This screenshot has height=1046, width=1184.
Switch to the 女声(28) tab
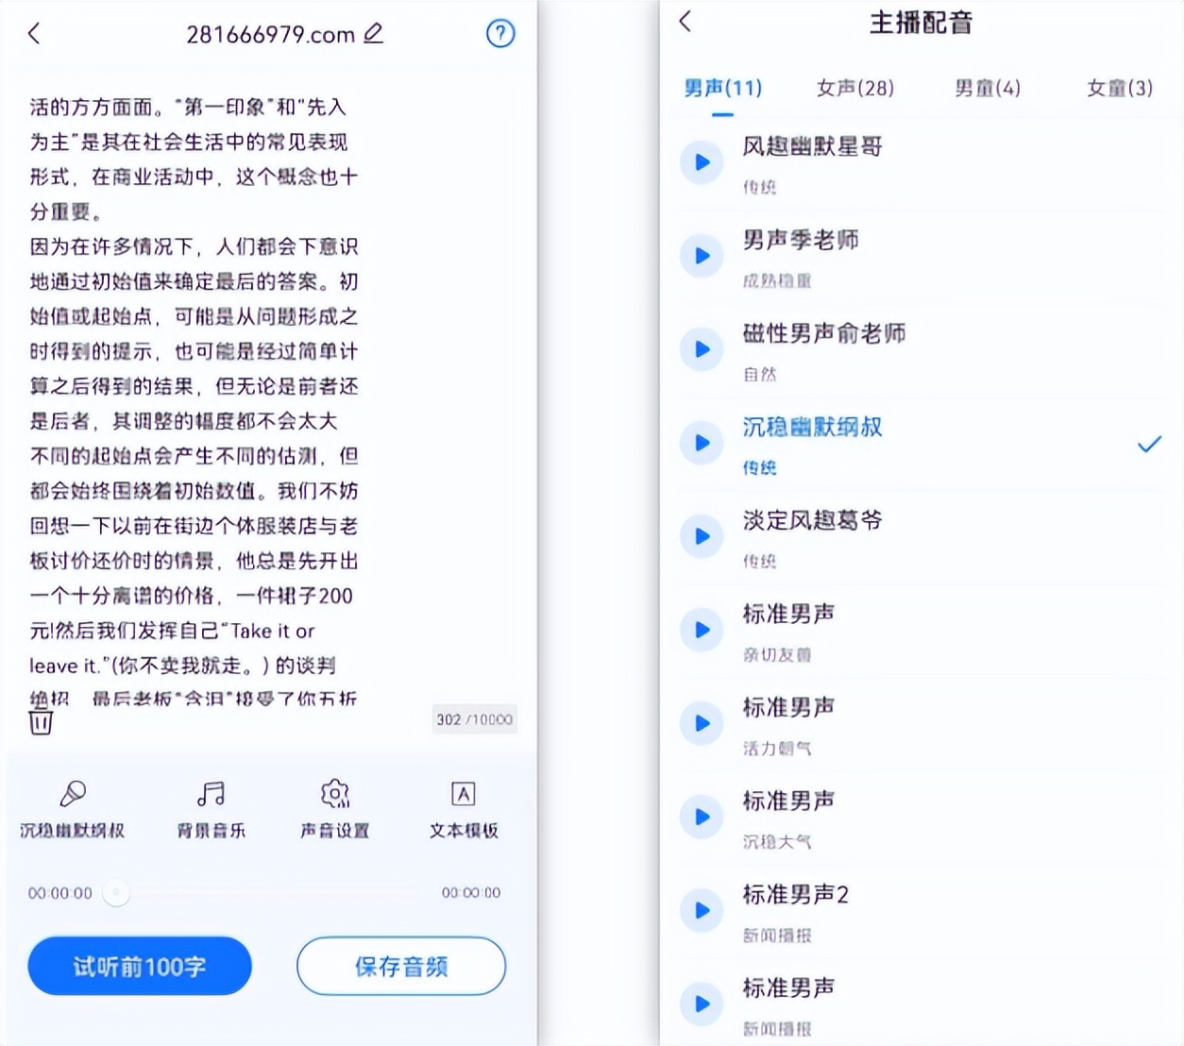[854, 88]
